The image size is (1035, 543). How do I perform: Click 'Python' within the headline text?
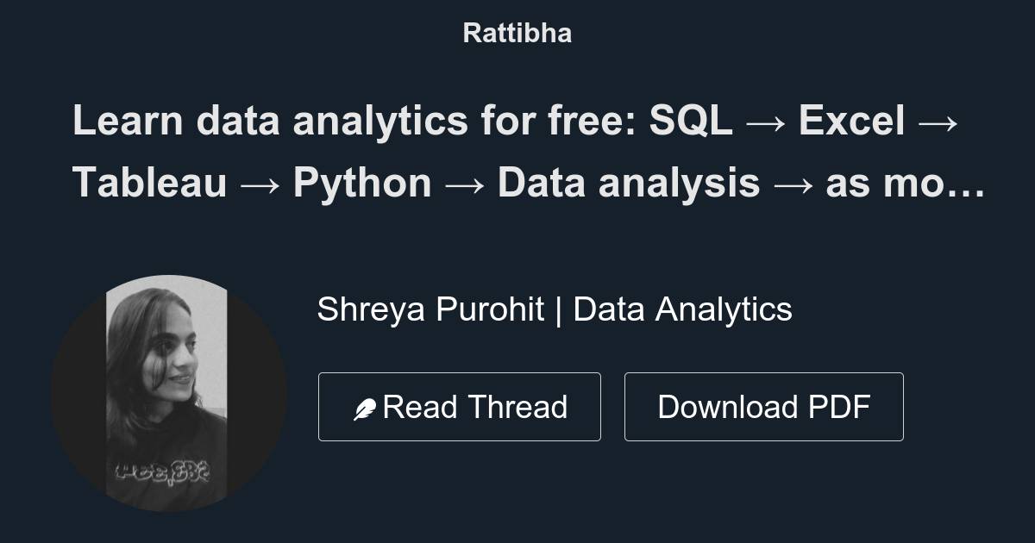pos(361,182)
